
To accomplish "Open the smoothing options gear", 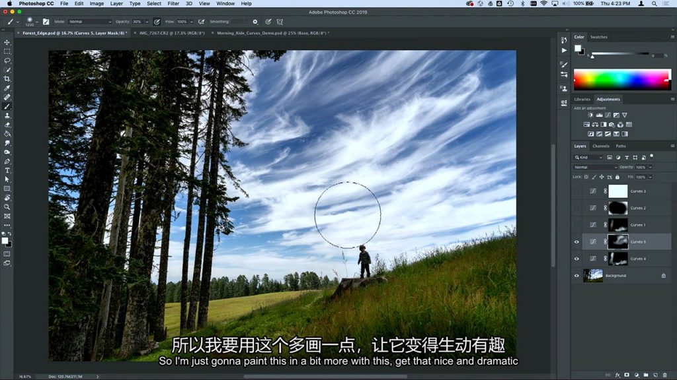I will (255, 22).
